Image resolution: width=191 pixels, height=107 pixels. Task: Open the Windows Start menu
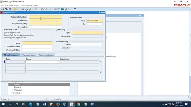[3, 104]
